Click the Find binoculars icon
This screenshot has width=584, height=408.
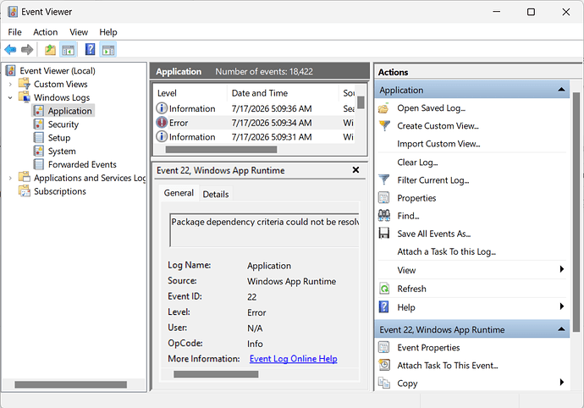384,215
